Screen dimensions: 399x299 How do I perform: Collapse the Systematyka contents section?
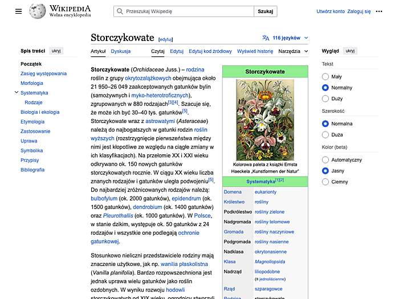(17, 92)
